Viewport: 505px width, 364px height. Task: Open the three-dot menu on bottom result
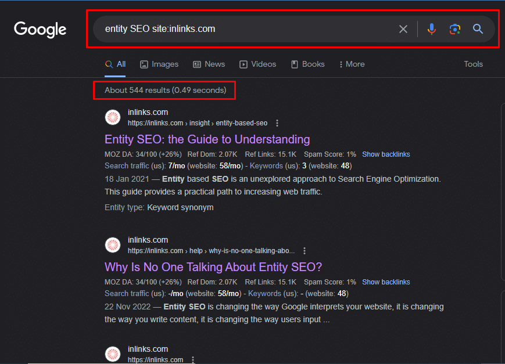click(x=192, y=359)
